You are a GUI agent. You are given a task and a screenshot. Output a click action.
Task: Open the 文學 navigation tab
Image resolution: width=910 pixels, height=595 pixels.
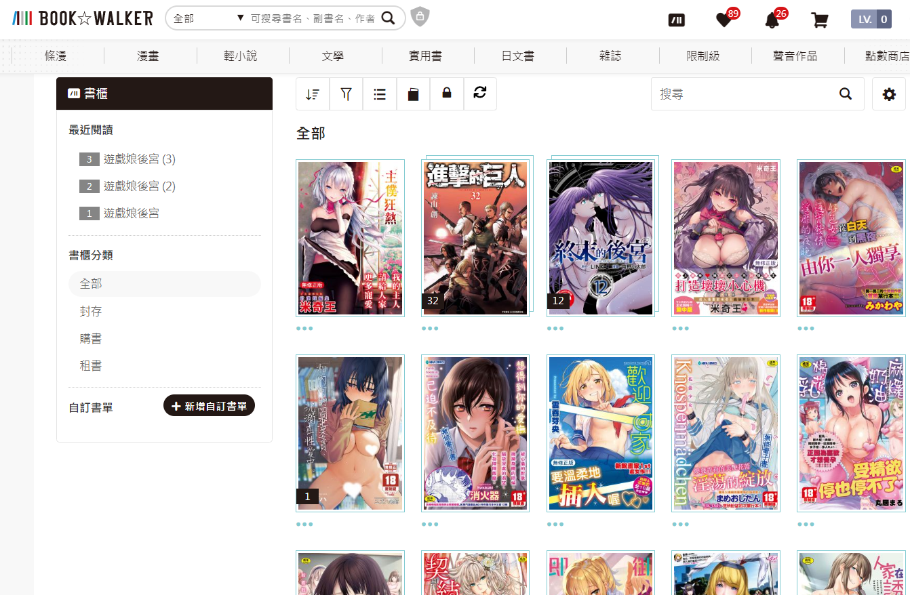point(333,56)
